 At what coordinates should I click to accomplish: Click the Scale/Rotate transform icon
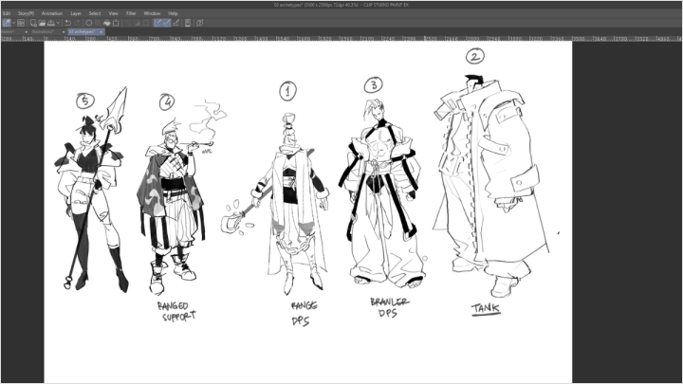pos(116,23)
